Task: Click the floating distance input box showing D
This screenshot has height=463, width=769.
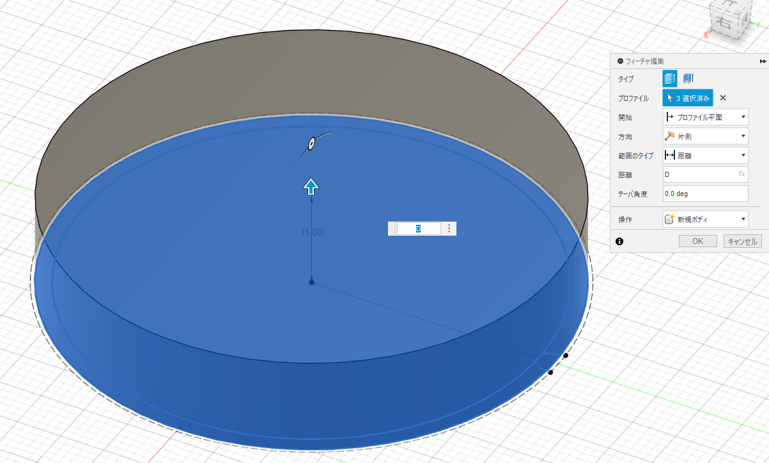Action: 419,229
